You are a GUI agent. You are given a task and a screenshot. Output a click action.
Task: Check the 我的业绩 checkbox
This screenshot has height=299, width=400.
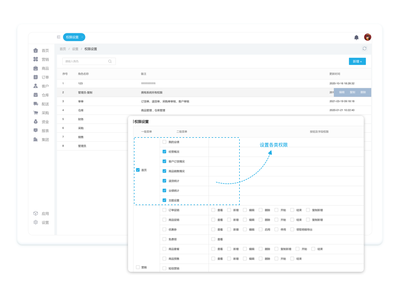tap(164, 142)
